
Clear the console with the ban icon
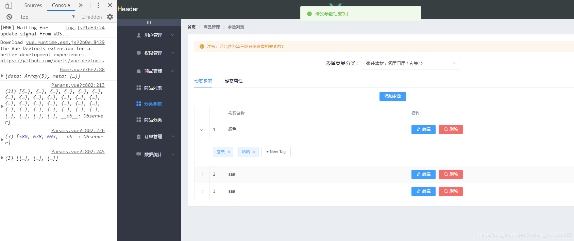(x=9, y=17)
